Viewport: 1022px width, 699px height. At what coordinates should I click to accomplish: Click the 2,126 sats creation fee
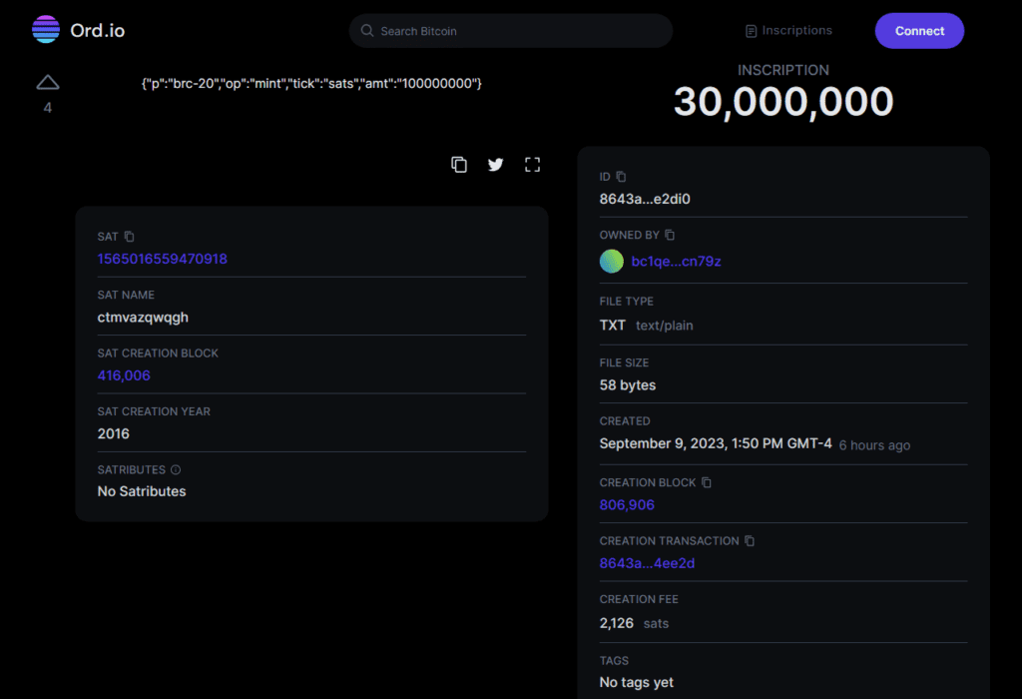[634, 623]
